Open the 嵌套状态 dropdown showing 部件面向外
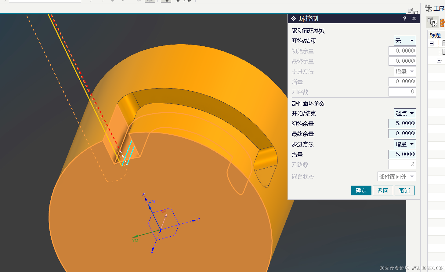 click(396, 176)
